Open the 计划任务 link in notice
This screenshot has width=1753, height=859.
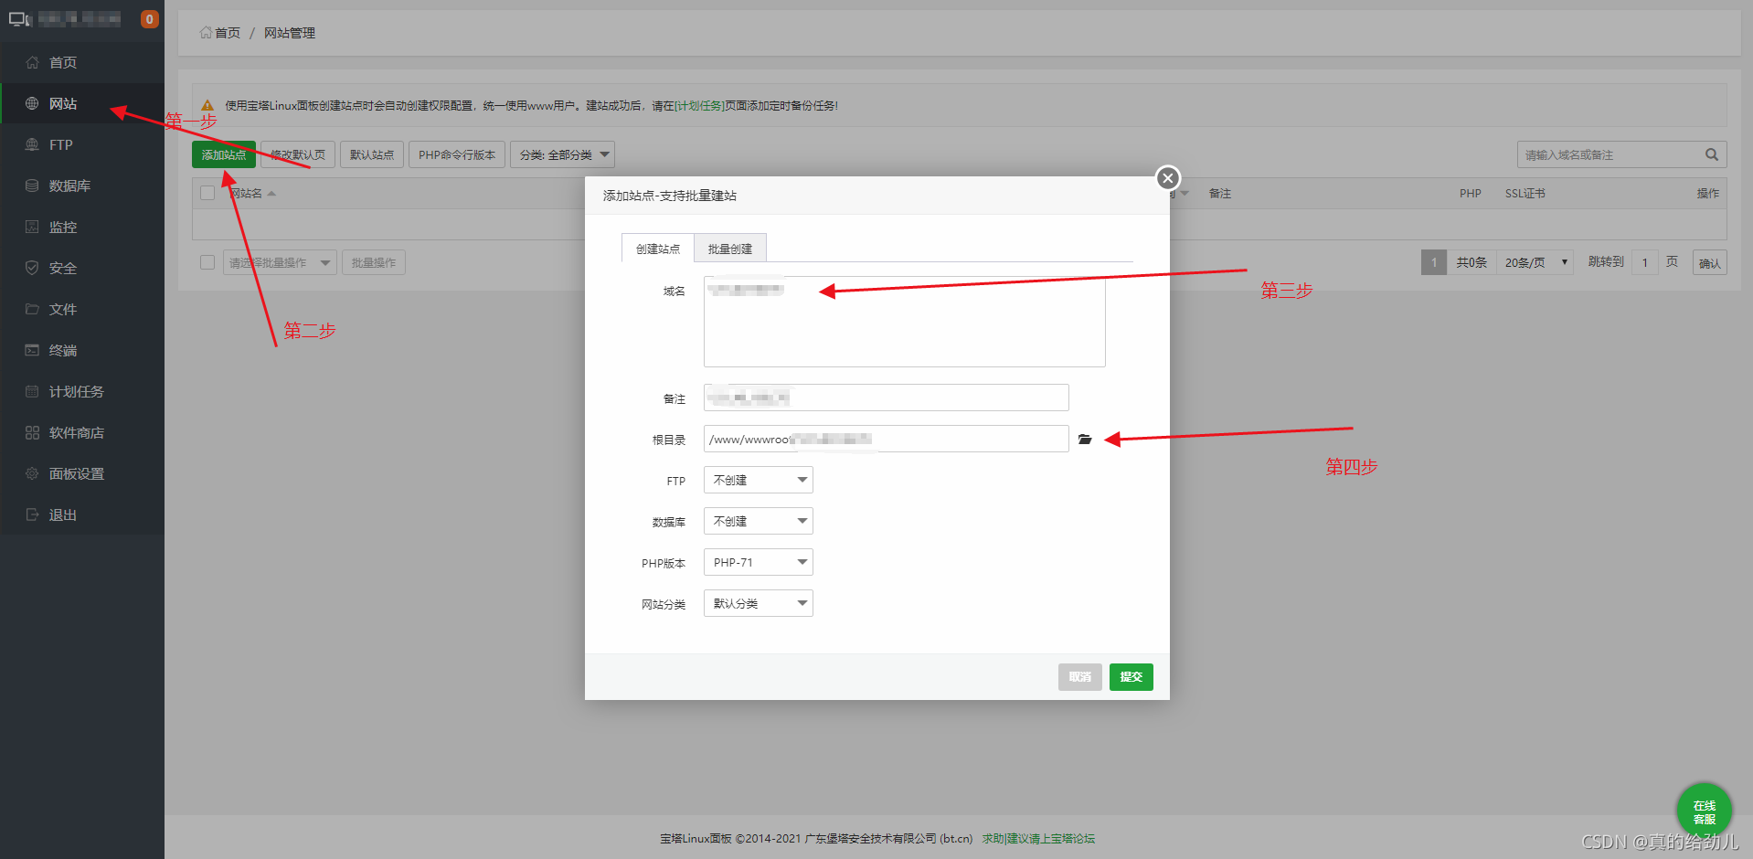698,106
